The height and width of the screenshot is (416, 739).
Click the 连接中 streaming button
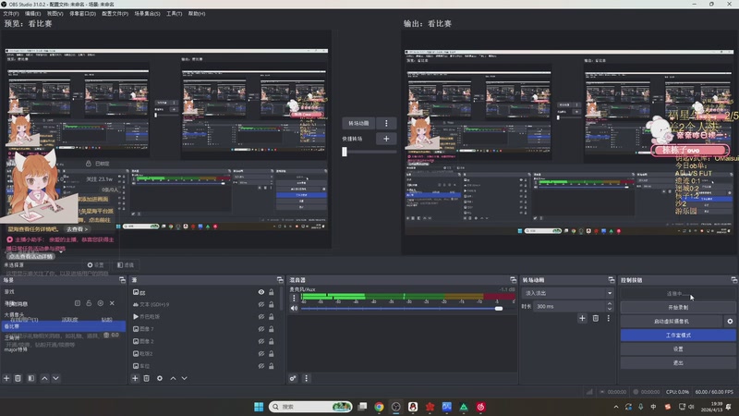pyautogui.click(x=678, y=293)
